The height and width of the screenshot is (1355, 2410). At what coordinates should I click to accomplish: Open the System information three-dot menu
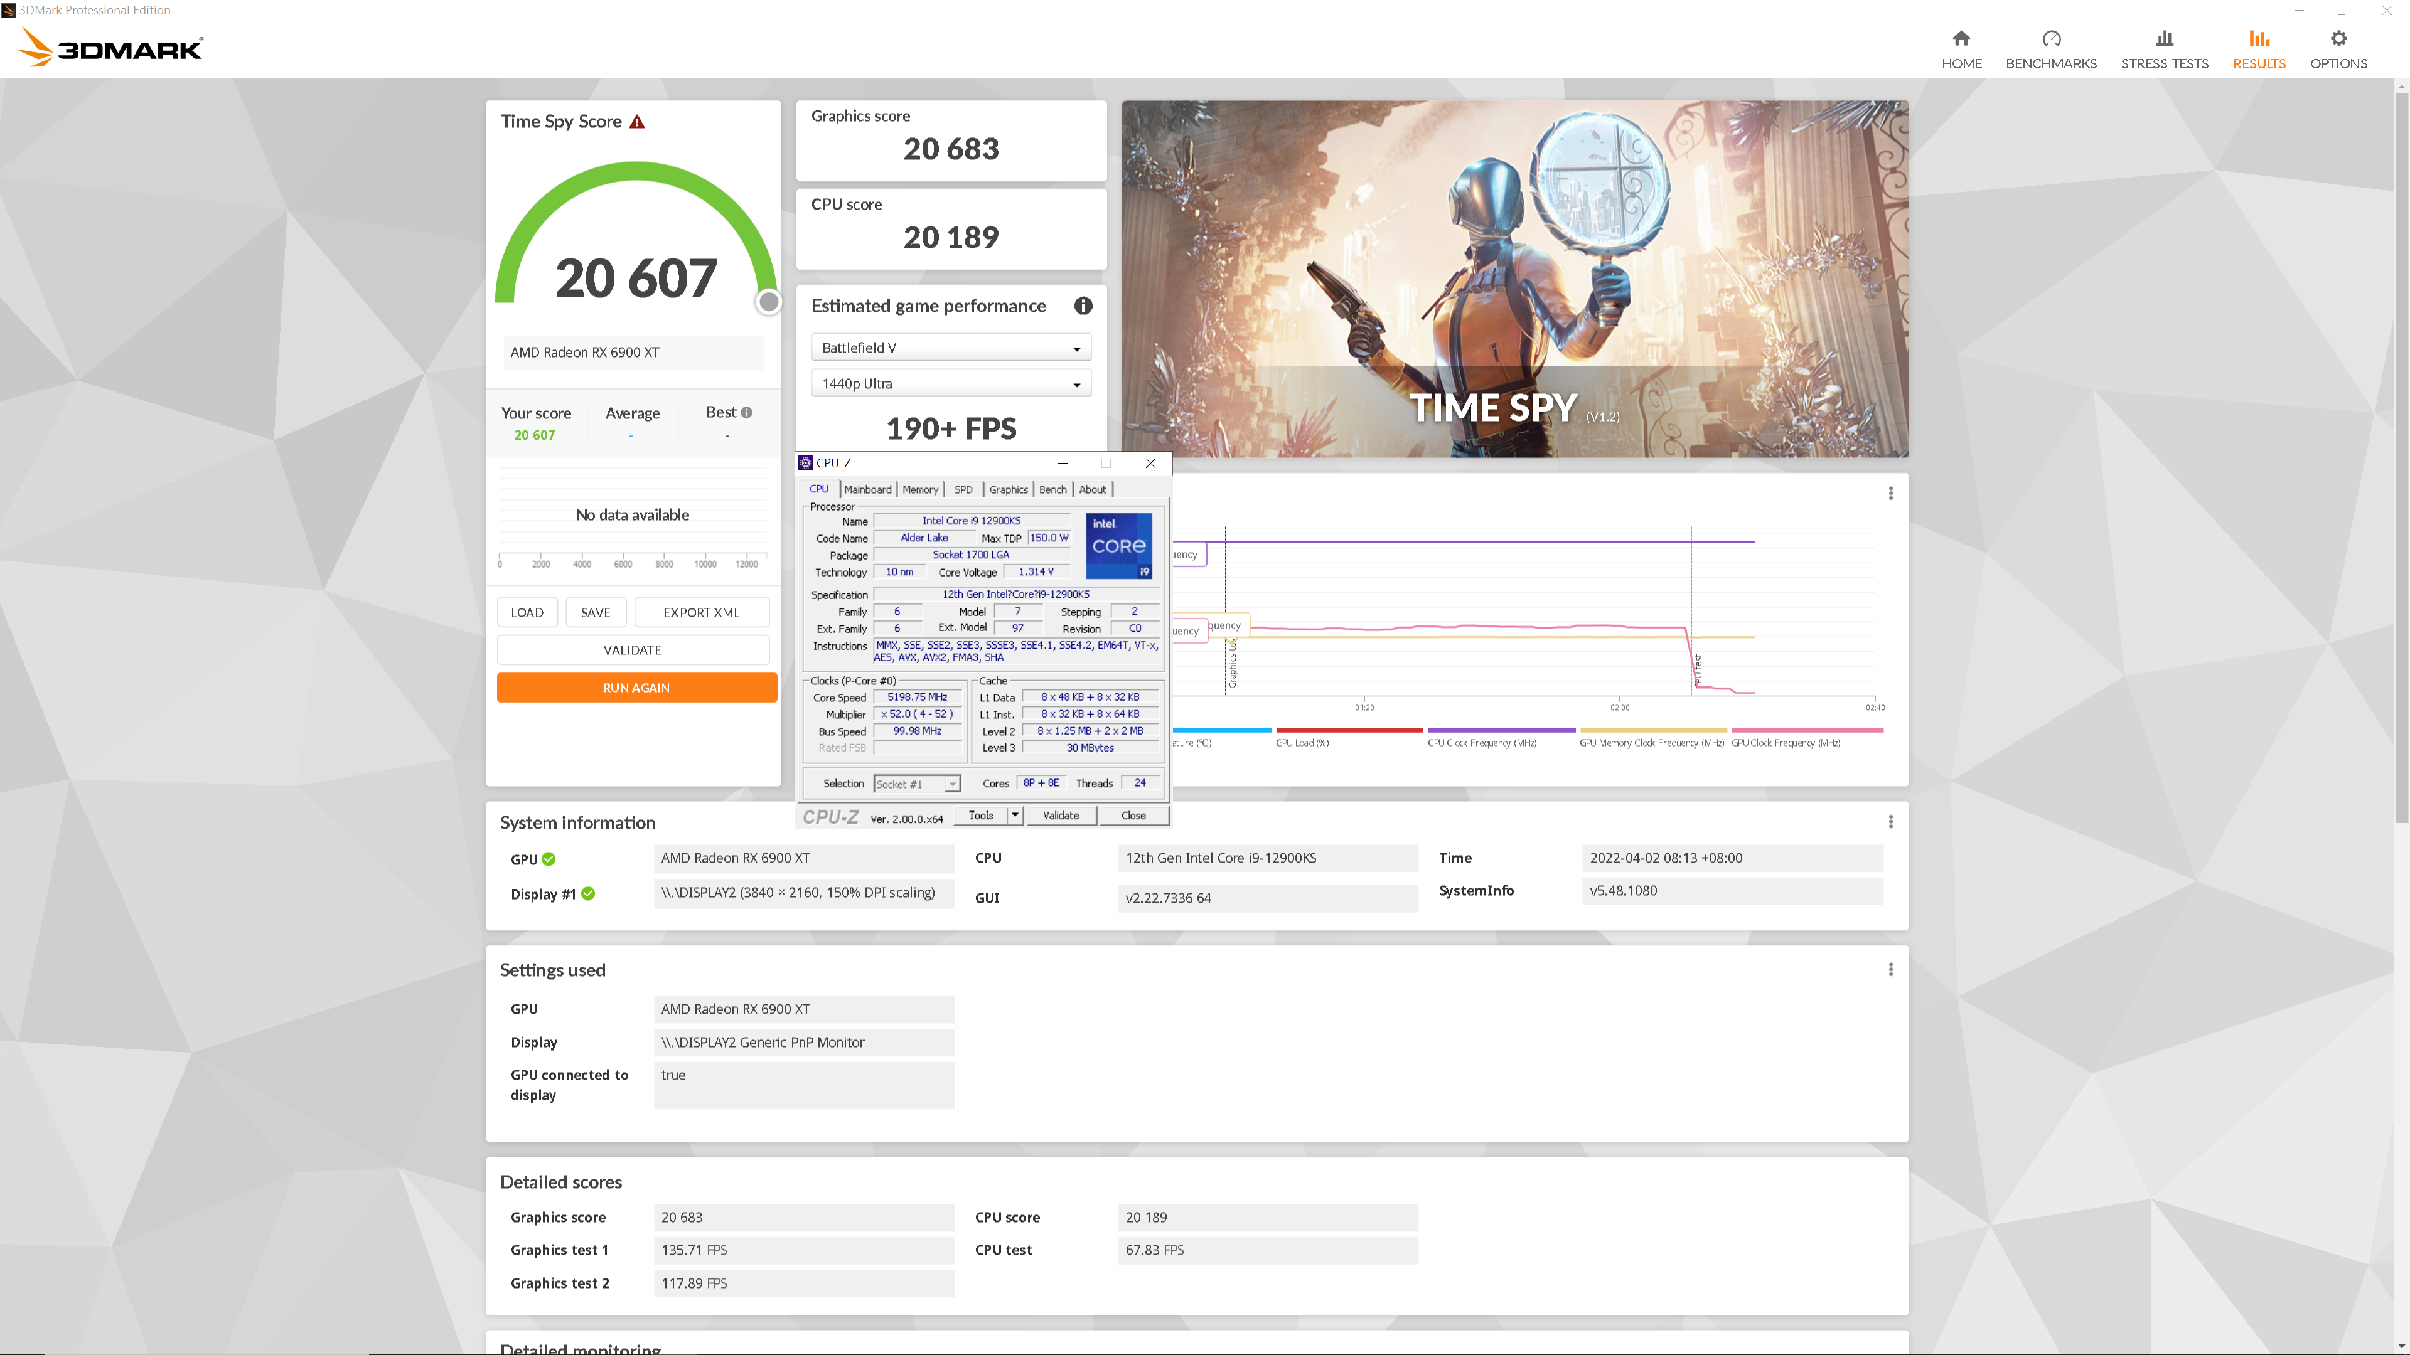pos(1890,821)
